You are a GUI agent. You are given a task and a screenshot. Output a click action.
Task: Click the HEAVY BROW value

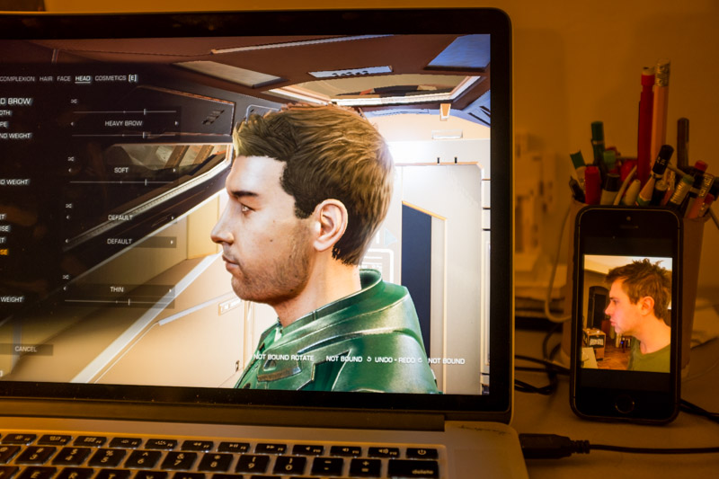(x=123, y=123)
